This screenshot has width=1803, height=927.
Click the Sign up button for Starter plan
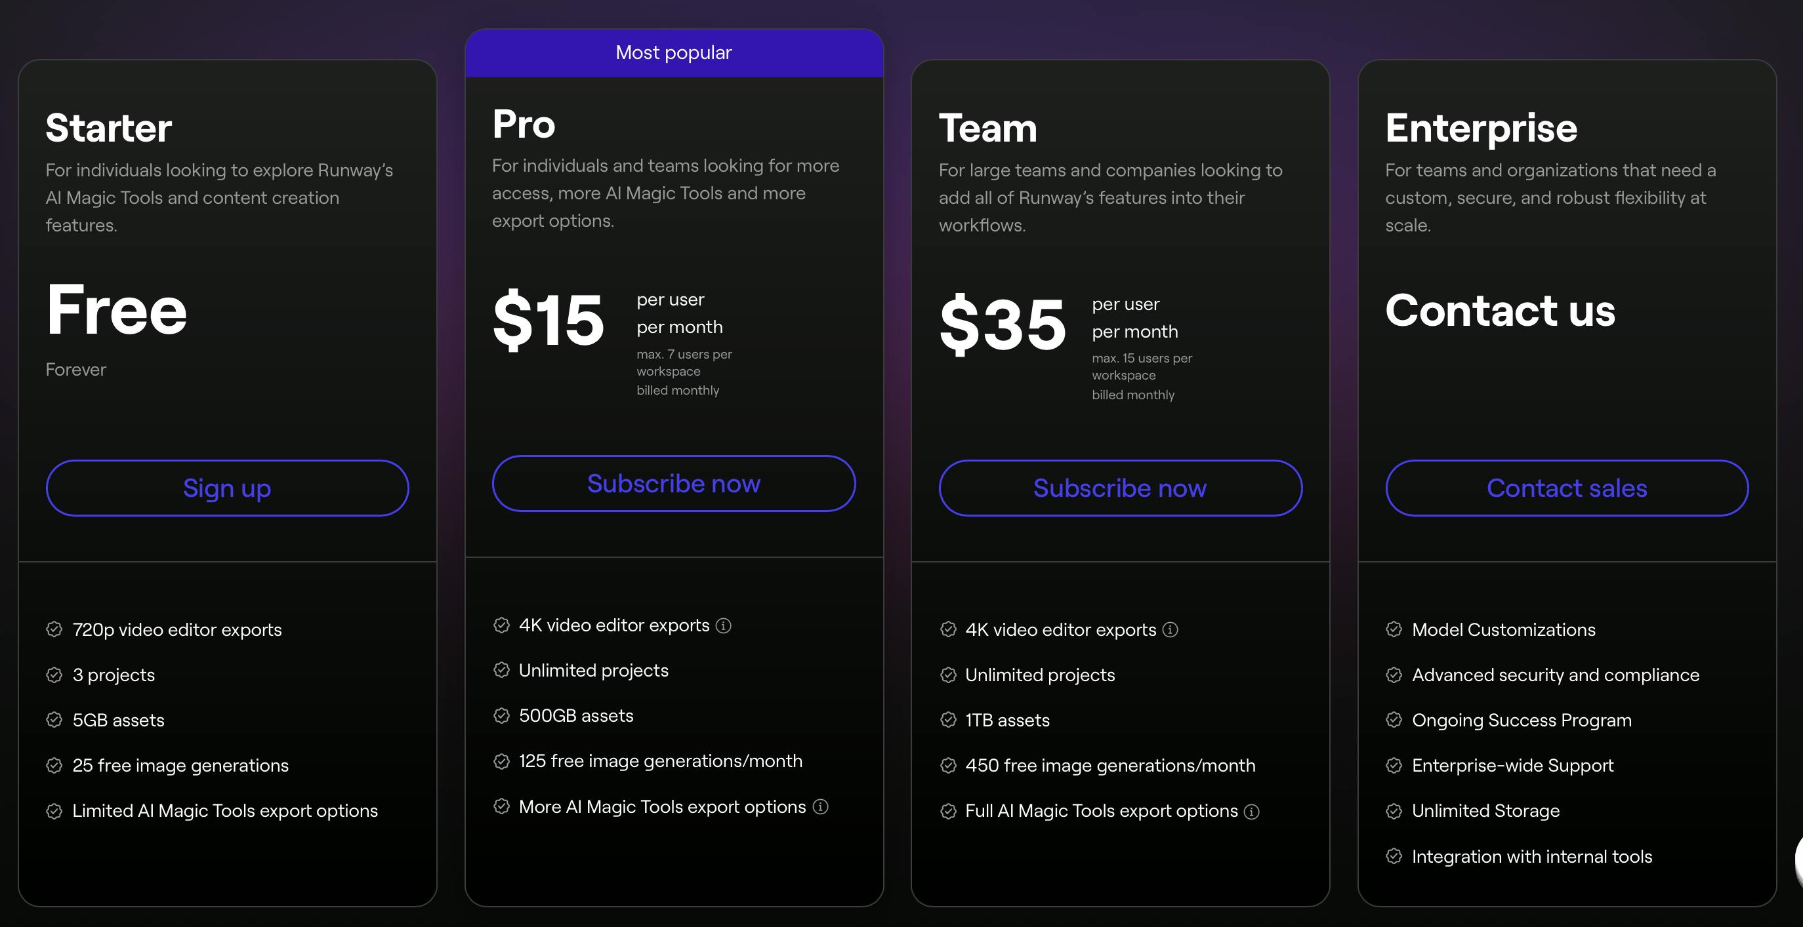click(227, 487)
